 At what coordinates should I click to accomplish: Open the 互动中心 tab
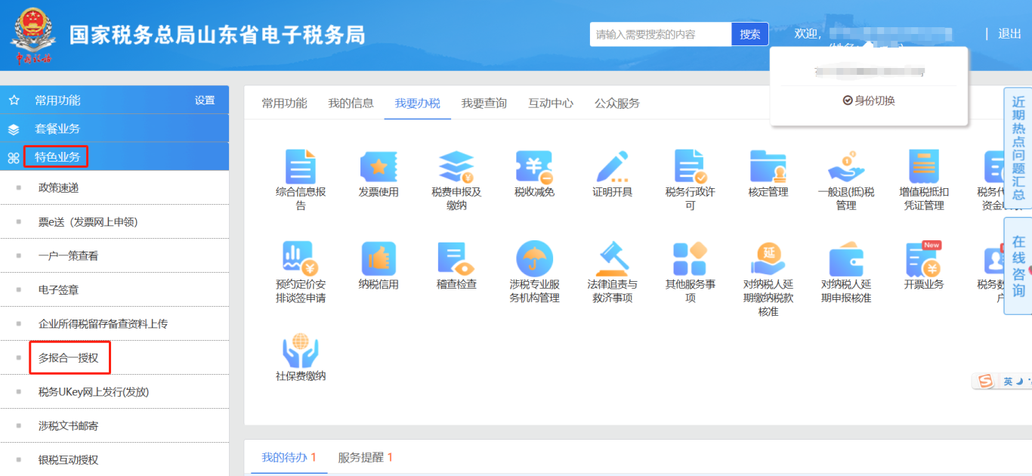(550, 104)
